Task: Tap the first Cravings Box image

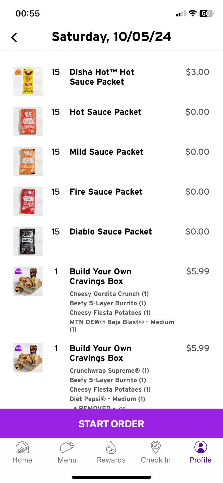Action: click(28, 281)
